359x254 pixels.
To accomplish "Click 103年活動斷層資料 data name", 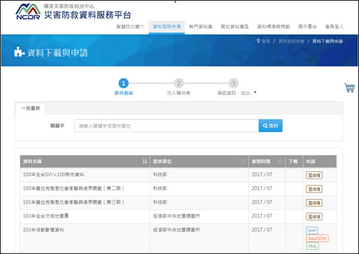I will point(43,229).
